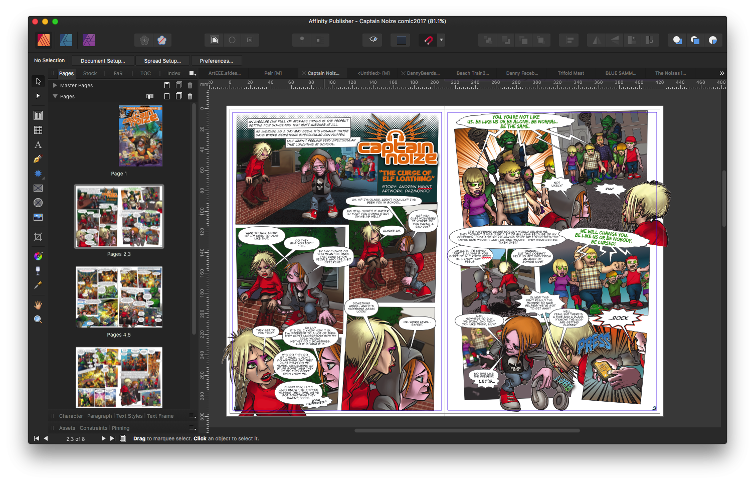The height and width of the screenshot is (484, 755).
Task: Select the Pages 4,5 thumbnail
Action: (119, 297)
